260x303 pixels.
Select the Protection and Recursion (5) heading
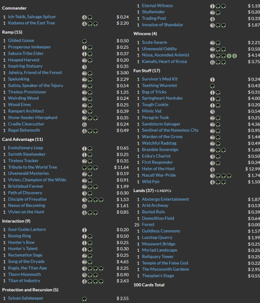(x=30, y=290)
